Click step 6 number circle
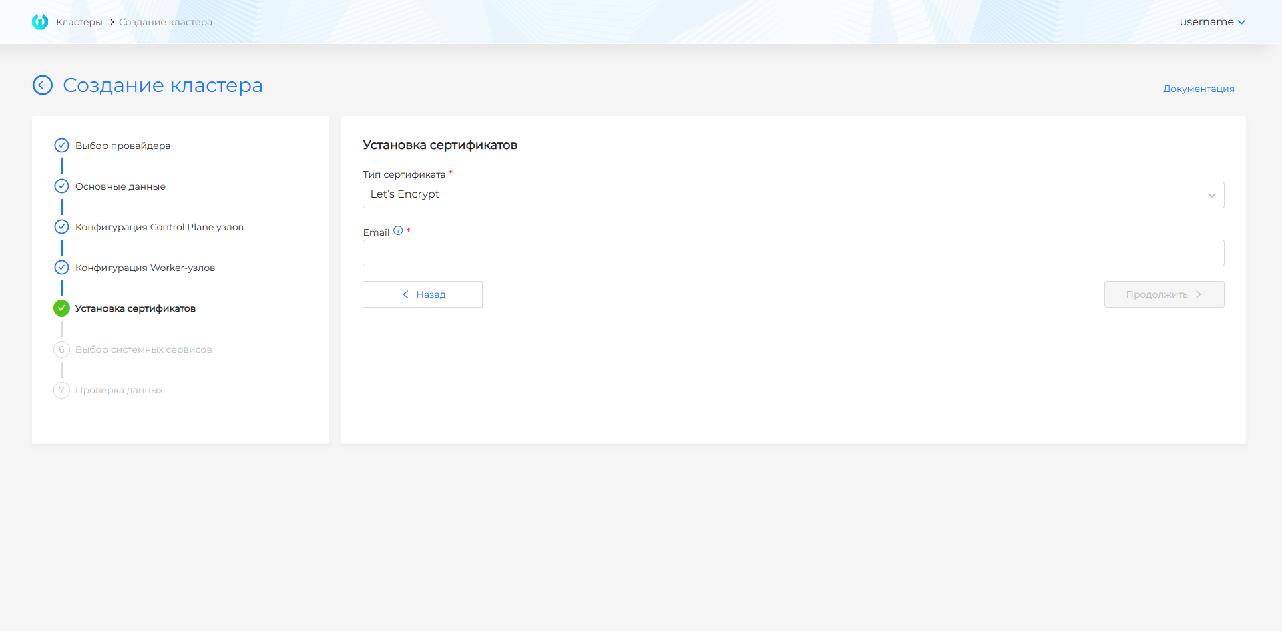Viewport: 1282px width, 631px height. click(61, 349)
